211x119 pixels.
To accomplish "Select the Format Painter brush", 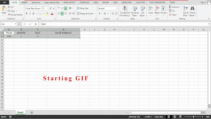I will click(9, 15).
